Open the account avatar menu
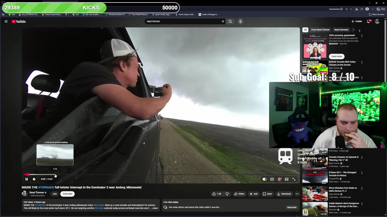The height and width of the screenshot is (217, 387). [x=377, y=21]
